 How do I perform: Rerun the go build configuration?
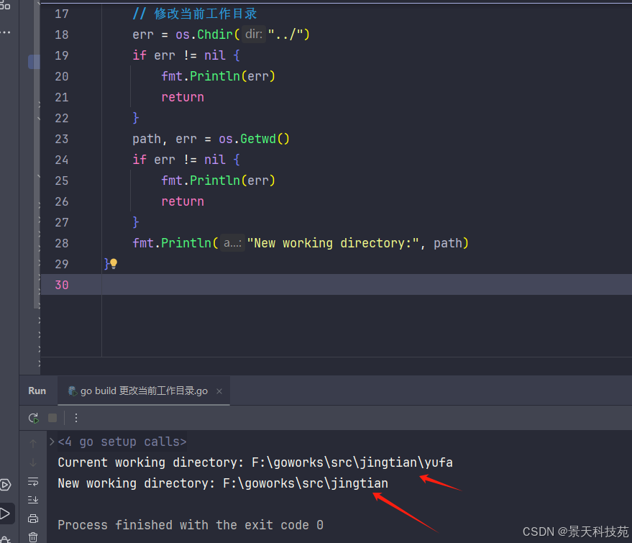click(x=34, y=418)
